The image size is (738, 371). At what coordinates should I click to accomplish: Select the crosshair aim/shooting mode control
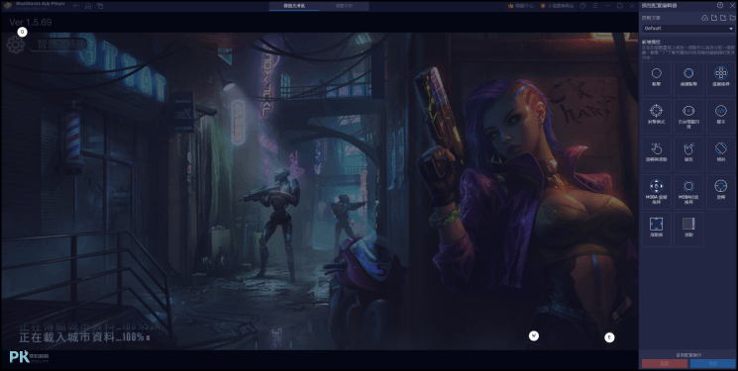[x=656, y=116]
